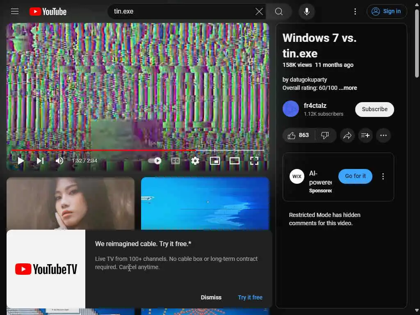The width and height of the screenshot is (420, 315).
Task: Enter full screen mode
Action: [254, 161]
